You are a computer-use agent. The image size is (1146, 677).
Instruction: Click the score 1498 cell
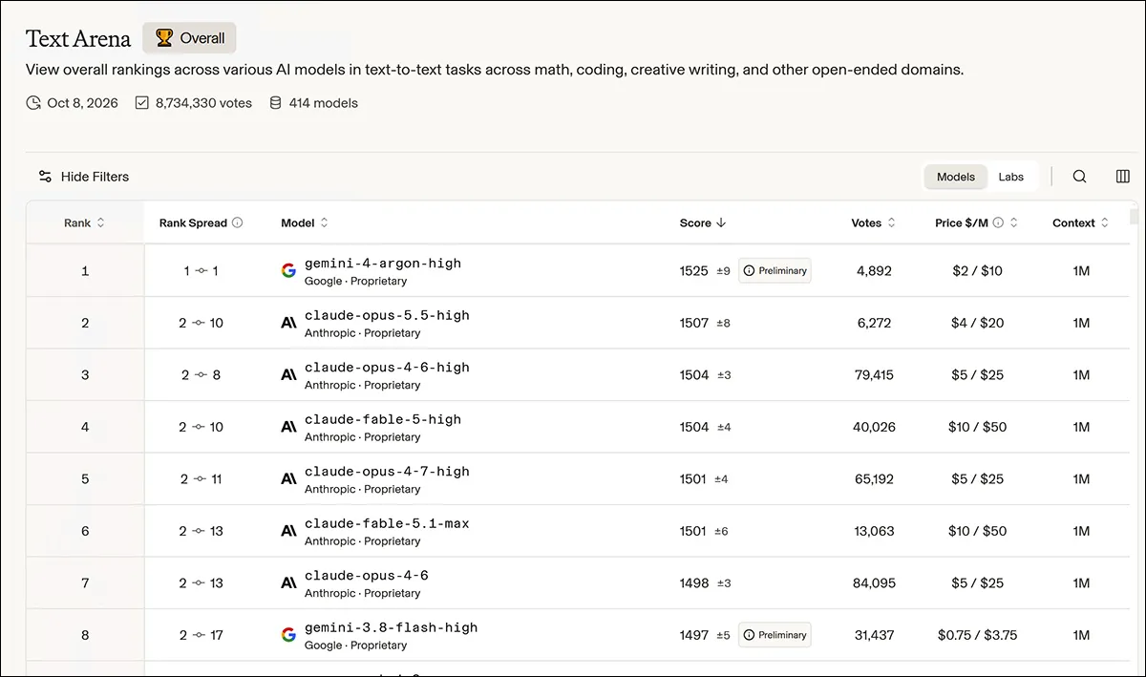693,583
